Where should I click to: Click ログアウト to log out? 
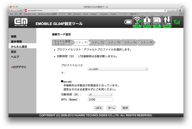[x=19, y=67]
